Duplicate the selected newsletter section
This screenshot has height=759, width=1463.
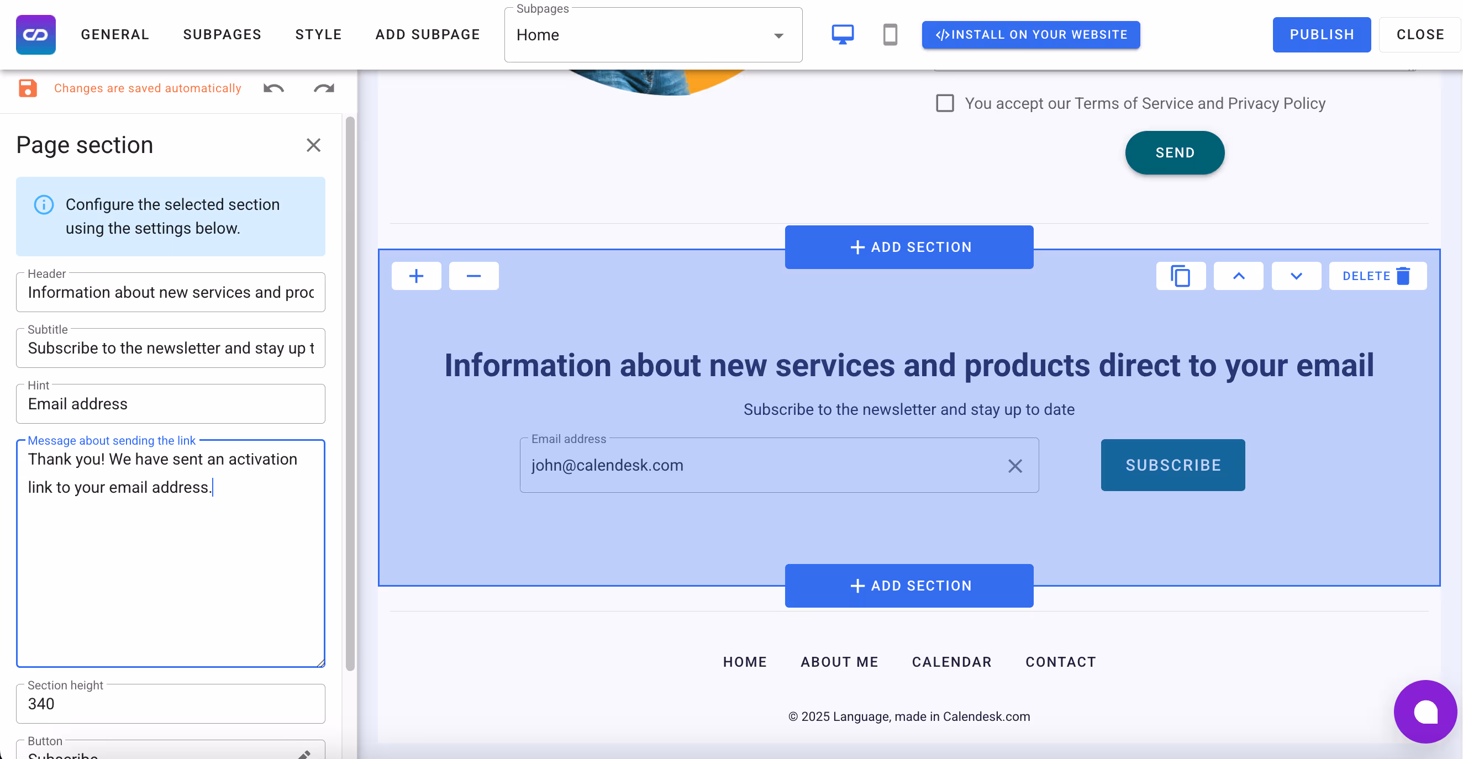point(1181,276)
